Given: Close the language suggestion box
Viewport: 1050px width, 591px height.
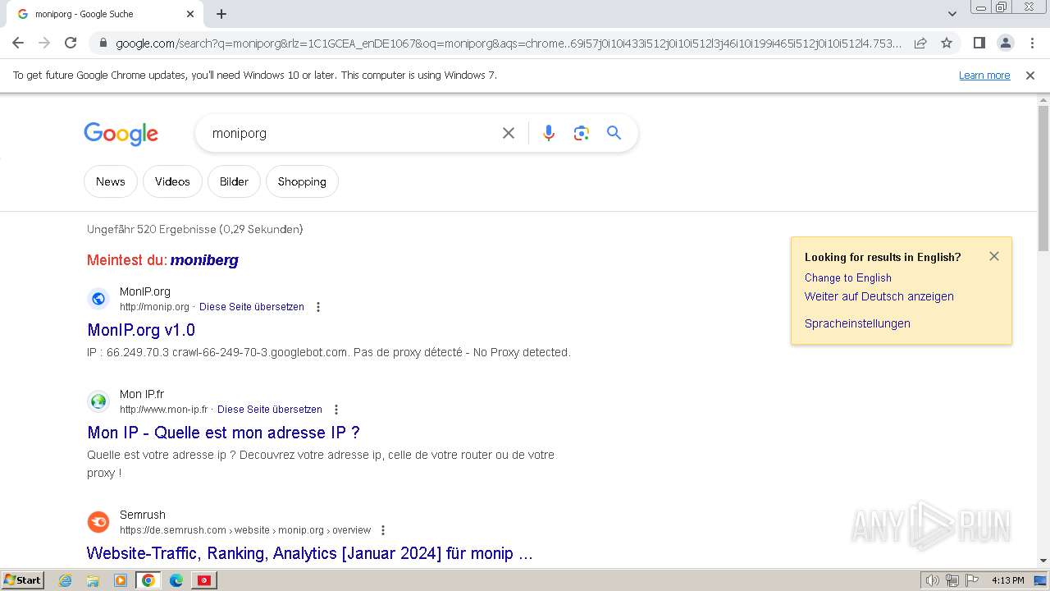Looking at the screenshot, I should click(994, 256).
